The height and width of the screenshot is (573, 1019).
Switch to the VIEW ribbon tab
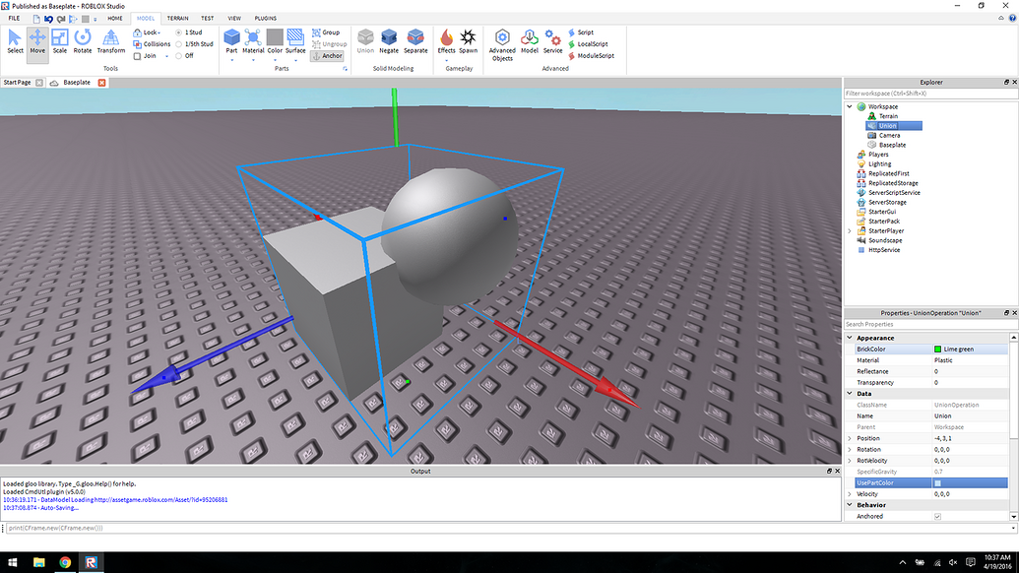pos(234,18)
